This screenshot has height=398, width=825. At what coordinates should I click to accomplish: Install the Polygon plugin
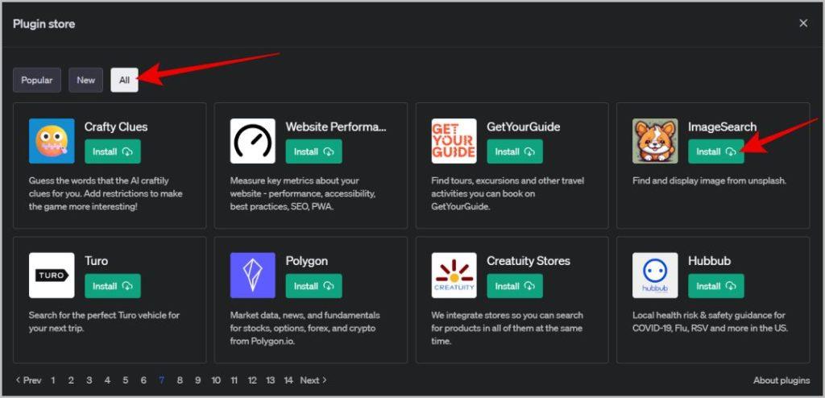pyautogui.click(x=313, y=286)
